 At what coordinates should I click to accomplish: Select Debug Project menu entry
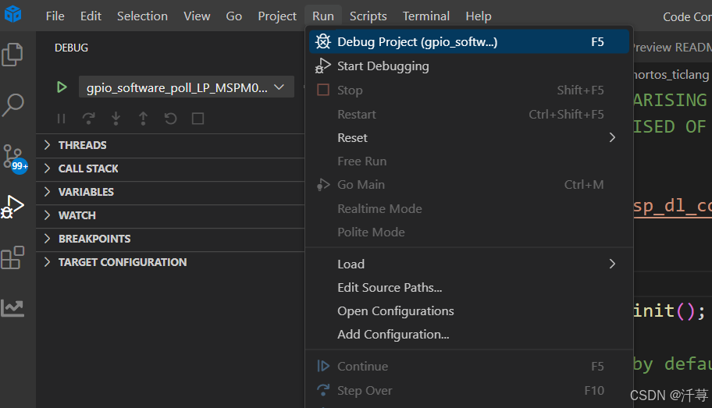417,42
